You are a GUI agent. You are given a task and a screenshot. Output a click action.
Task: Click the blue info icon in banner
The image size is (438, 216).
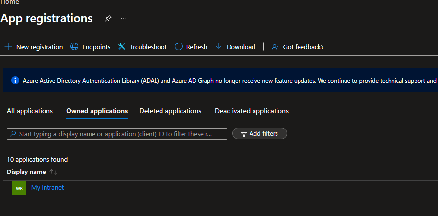click(15, 80)
